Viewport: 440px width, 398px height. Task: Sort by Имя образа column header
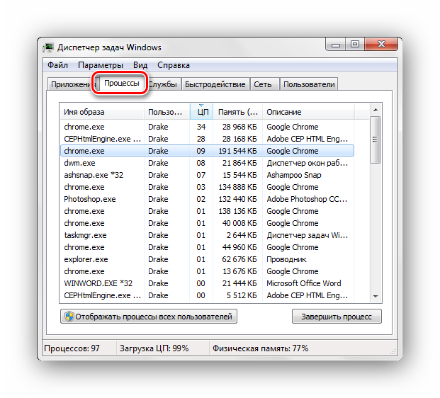102,112
